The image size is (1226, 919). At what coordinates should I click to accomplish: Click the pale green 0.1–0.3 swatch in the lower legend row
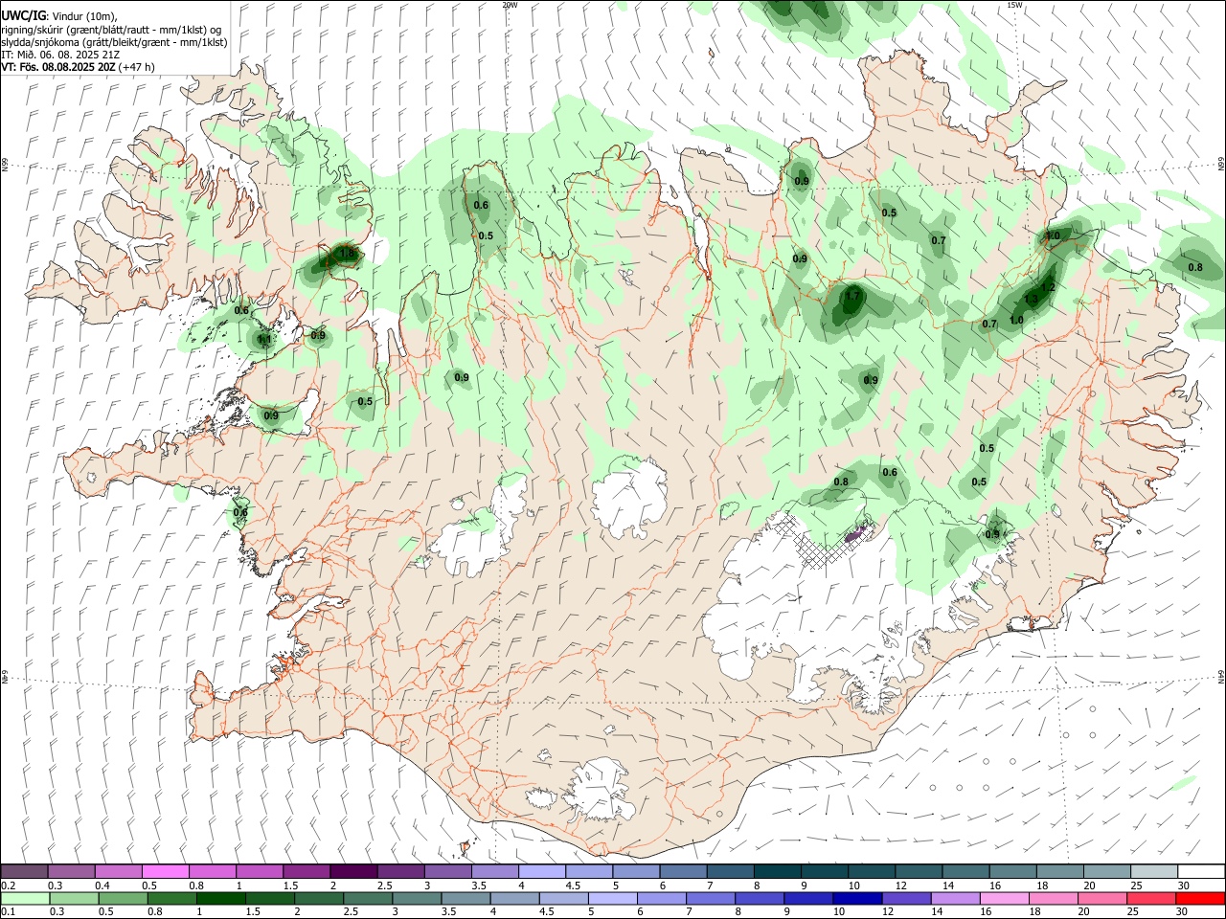coord(25,898)
